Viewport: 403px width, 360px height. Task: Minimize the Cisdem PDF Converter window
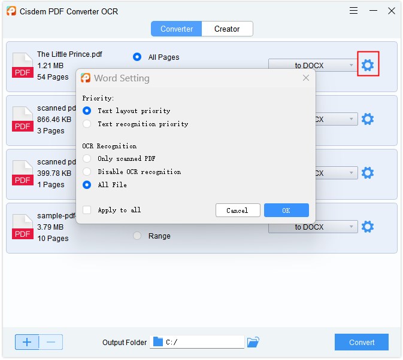pos(373,11)
